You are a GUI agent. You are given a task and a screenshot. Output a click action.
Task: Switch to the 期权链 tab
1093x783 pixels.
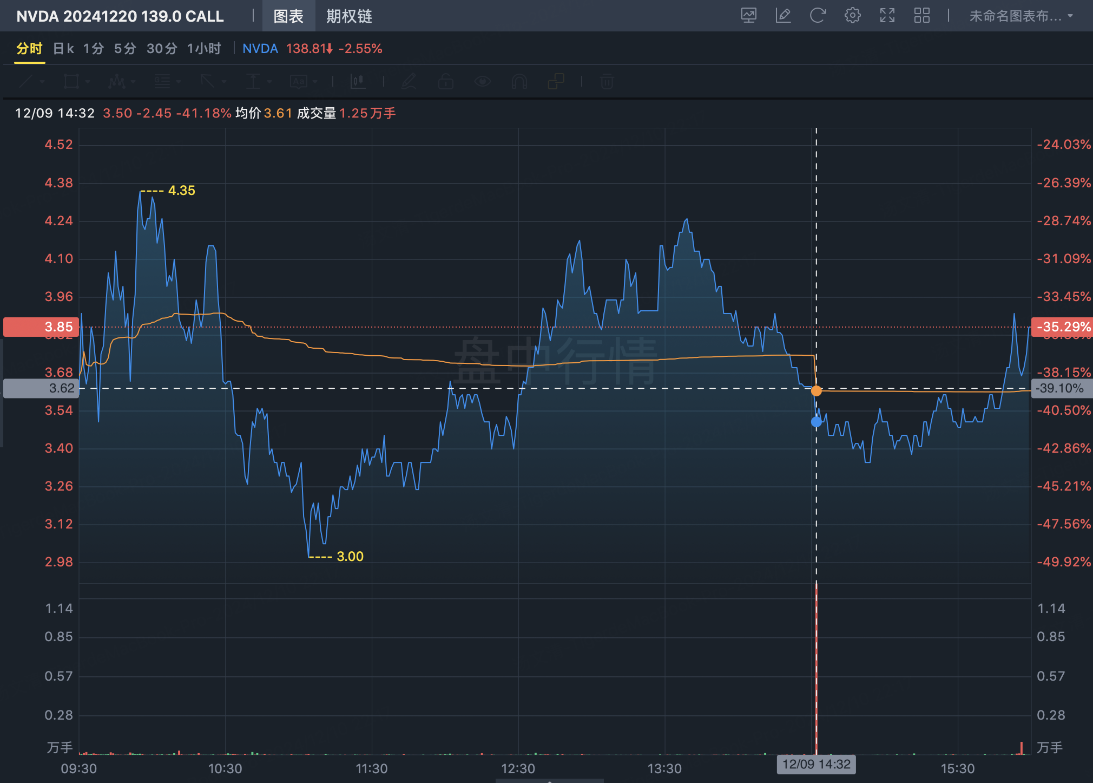pos(349,16)
